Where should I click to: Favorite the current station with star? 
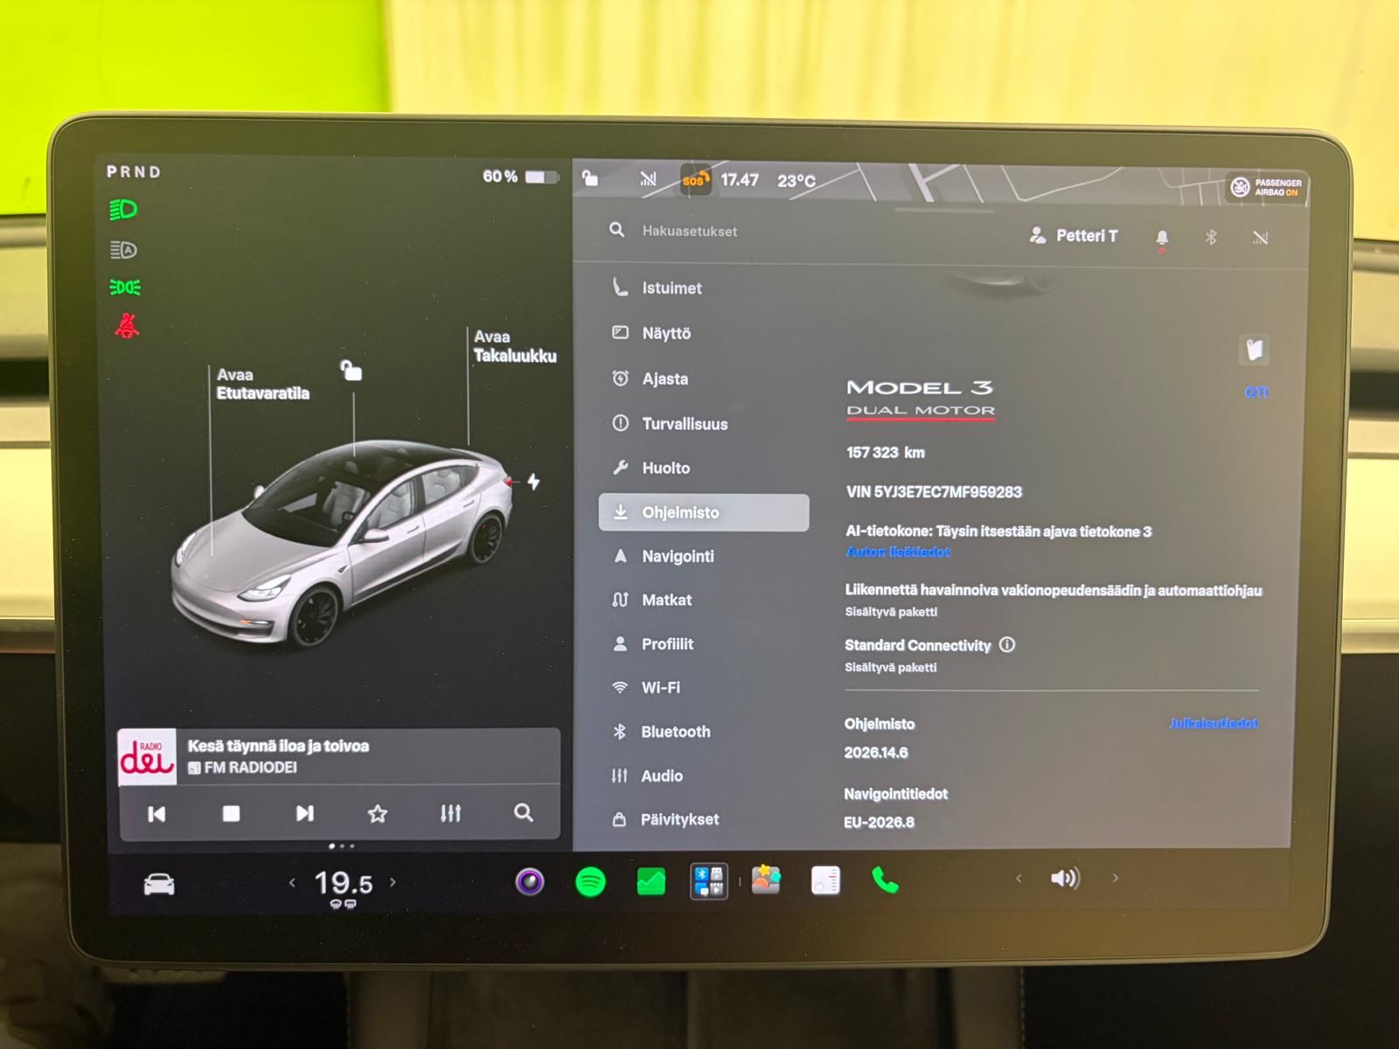pyautogui.click(x=378, y=814)
